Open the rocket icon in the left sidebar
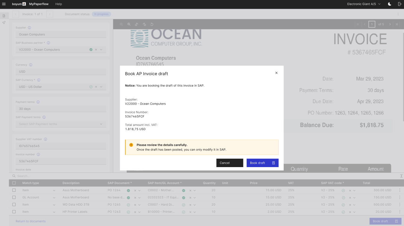The width and height of the screenshot is (404, 226). click(x=4, y=23)
